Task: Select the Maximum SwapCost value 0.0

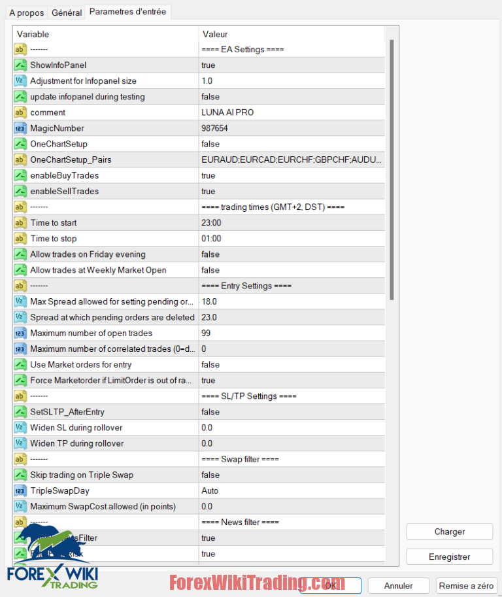Action: coord(292,506)
